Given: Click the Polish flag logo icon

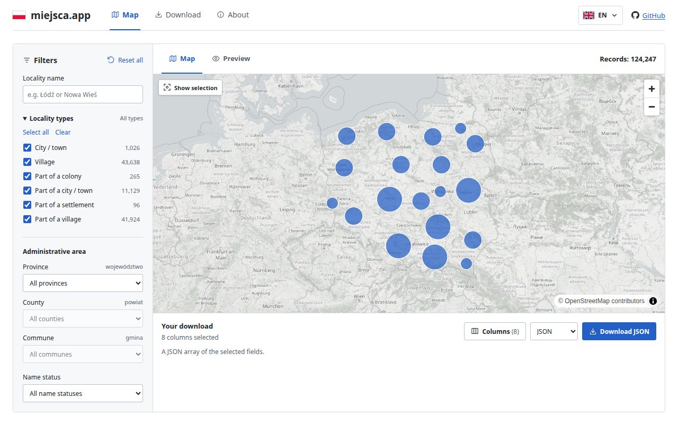Looking at the screenshot, I should point(19,15).
